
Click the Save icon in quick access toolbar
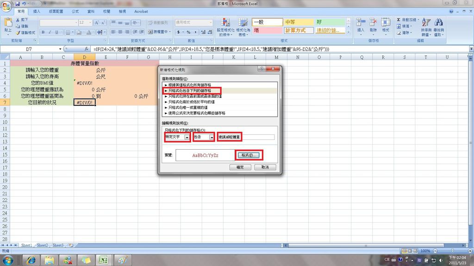[x=17, y=4]
